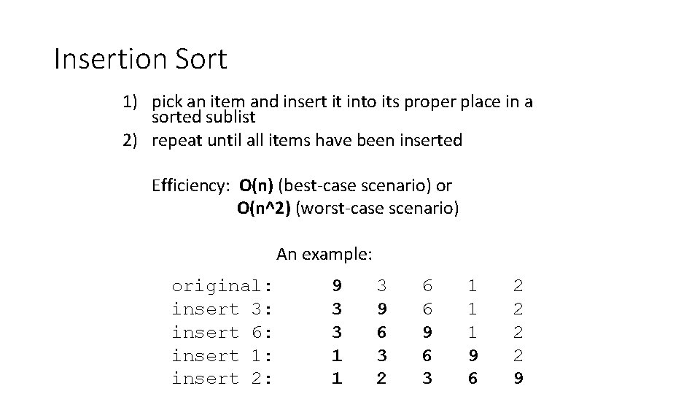Click the 'Insertion Sort' slide title

(141, 59)
